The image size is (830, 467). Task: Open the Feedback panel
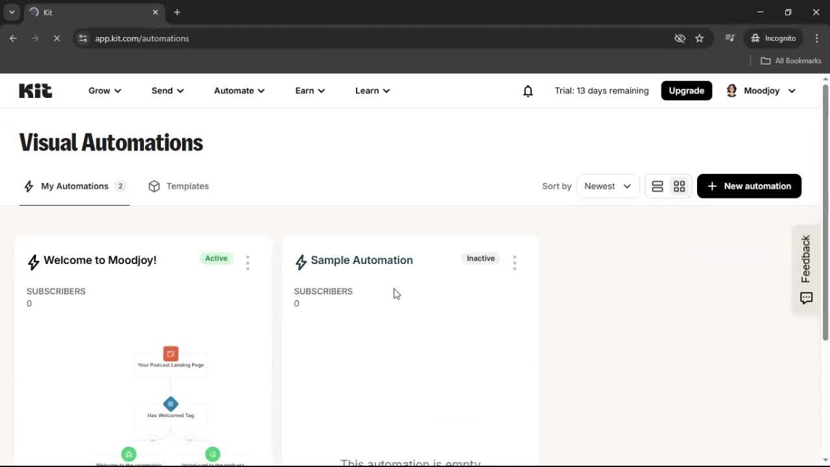coord(805,268)
